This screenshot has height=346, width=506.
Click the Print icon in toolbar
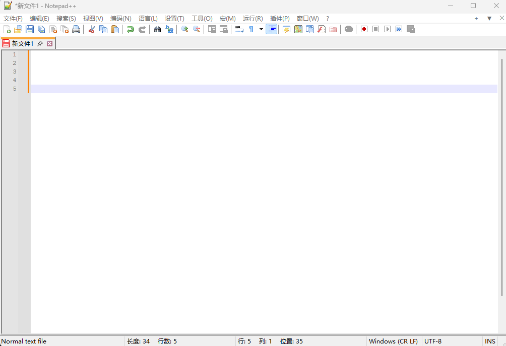pyautogui.click(x=76, y=29)
